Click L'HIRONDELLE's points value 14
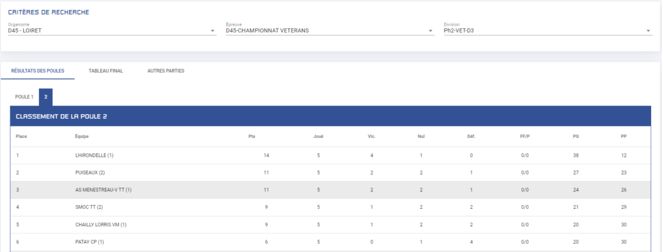 (266, 155)
